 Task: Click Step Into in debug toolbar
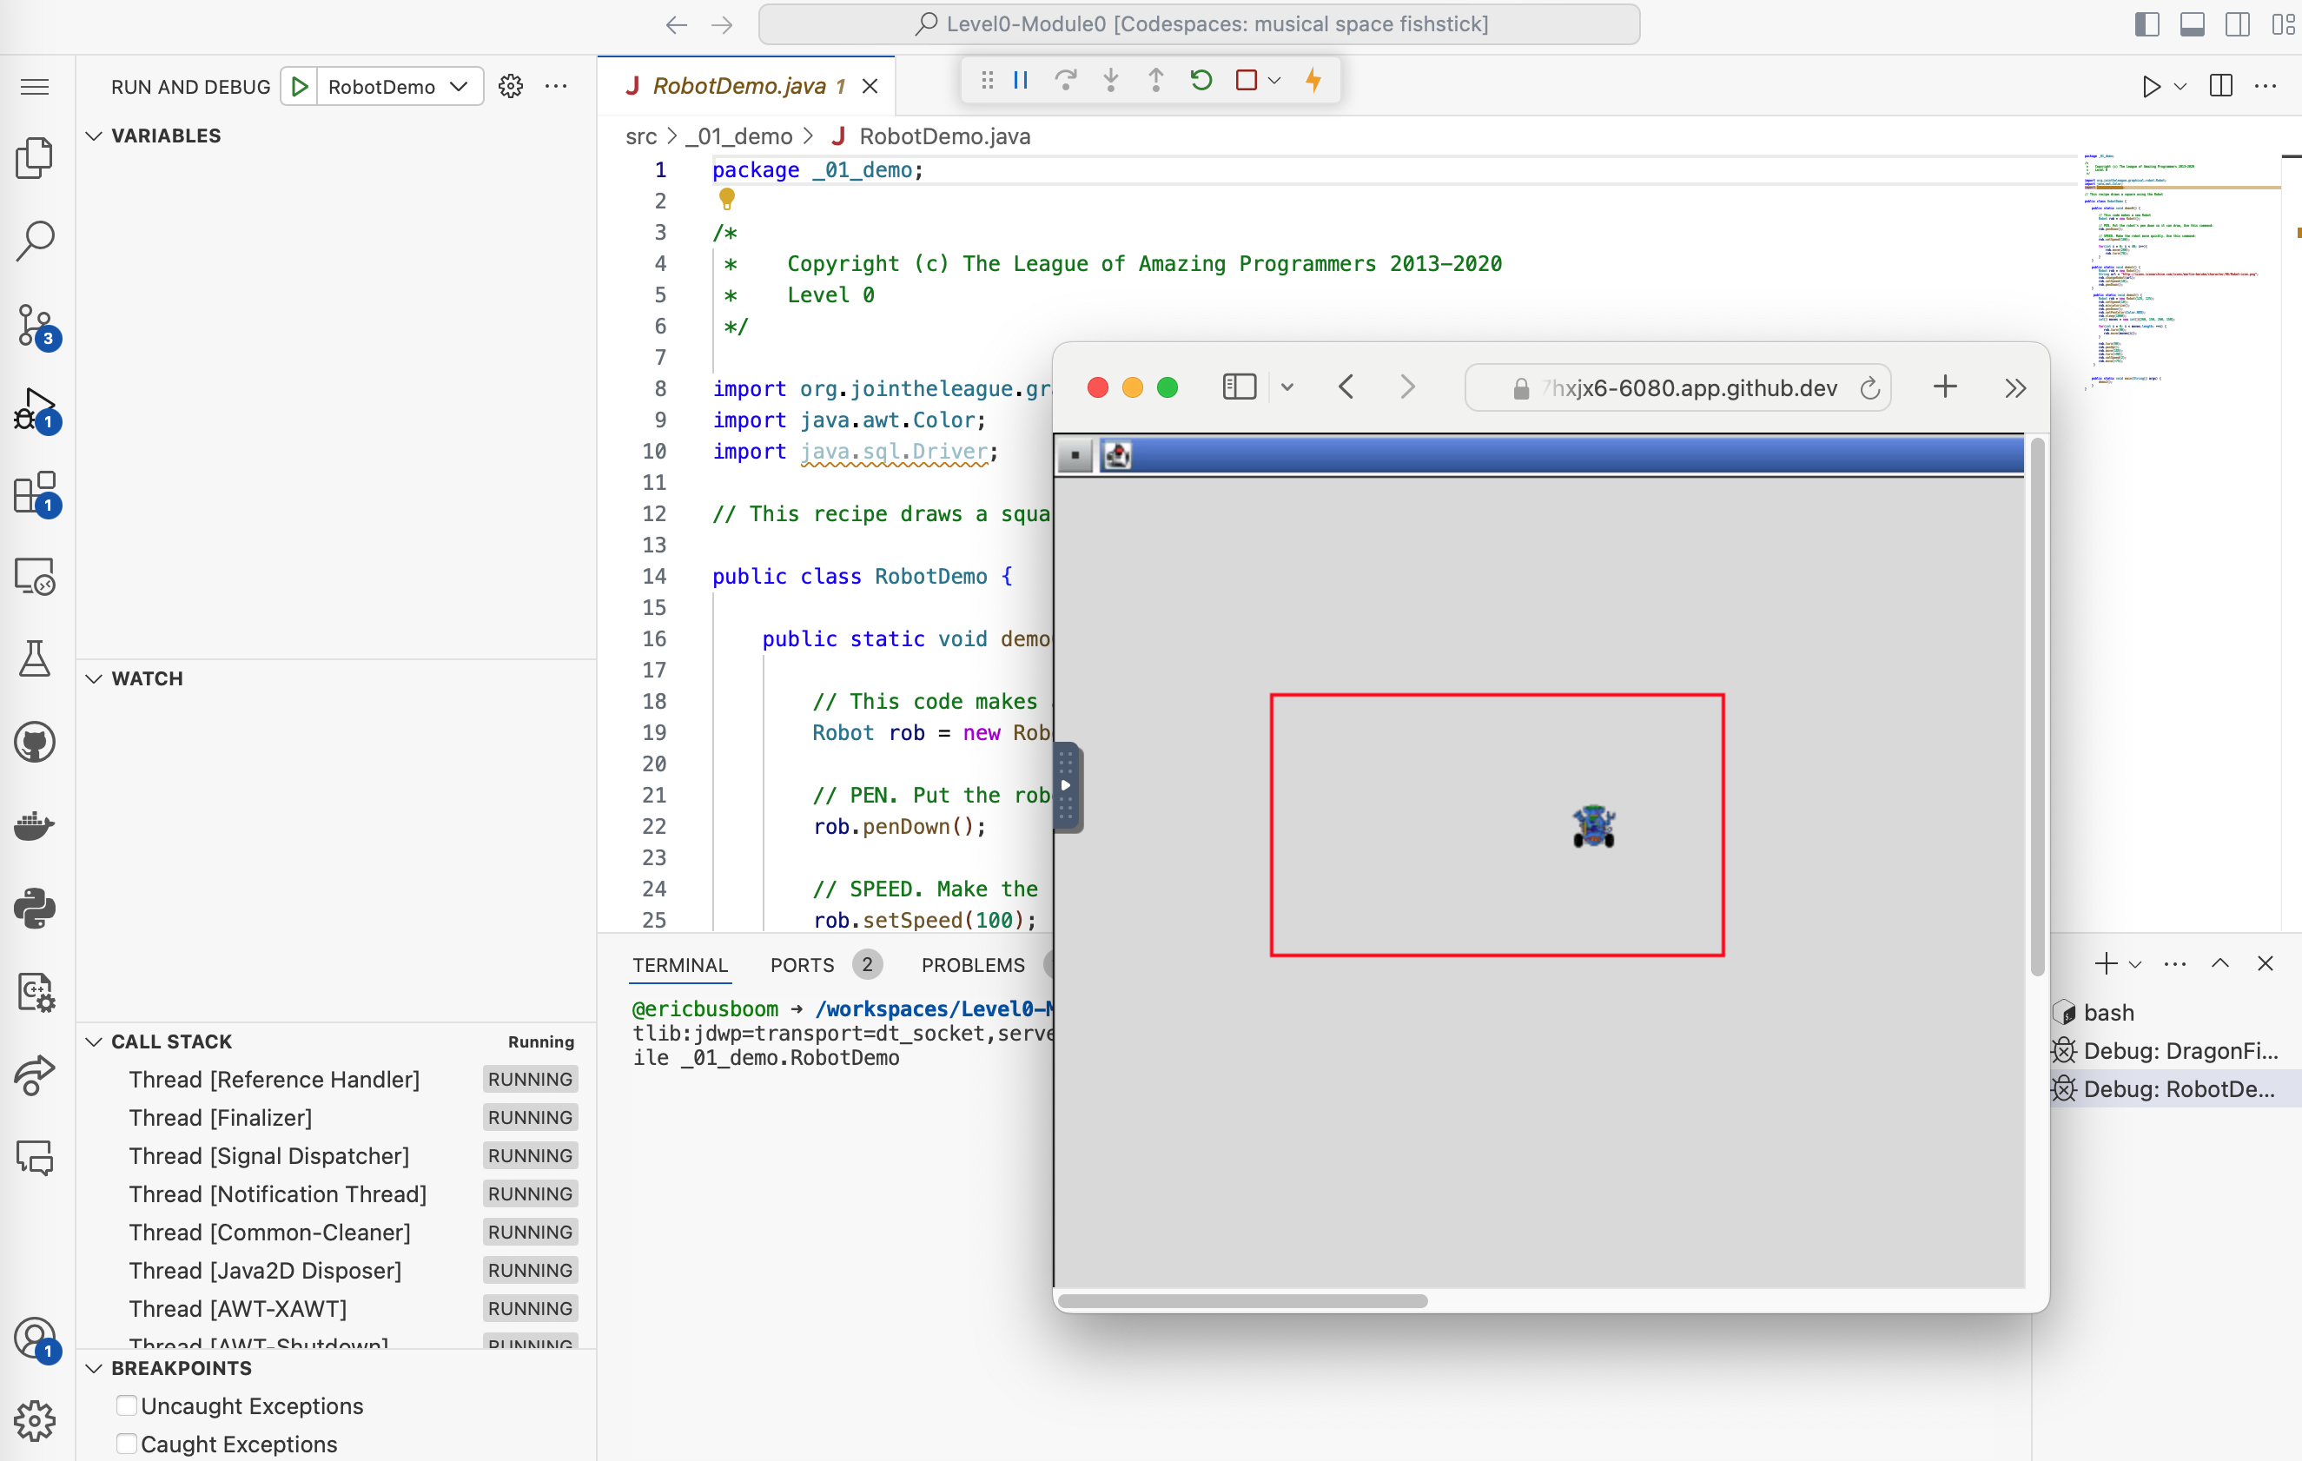pos(1111,80)
